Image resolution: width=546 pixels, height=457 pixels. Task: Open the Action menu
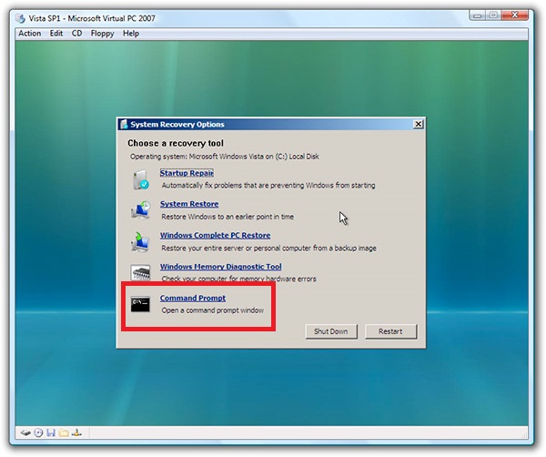(30, 34)
